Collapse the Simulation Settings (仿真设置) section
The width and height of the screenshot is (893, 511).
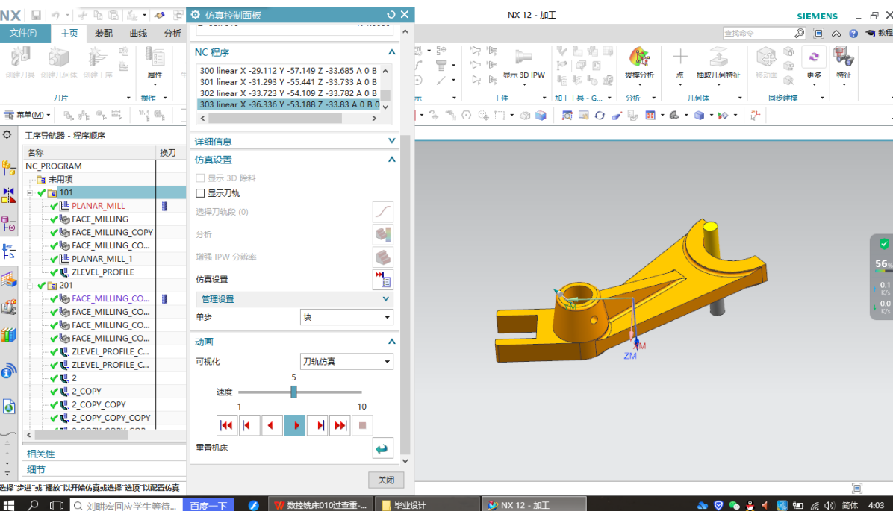point(391,160)
